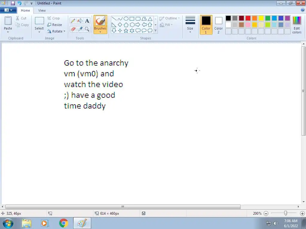Screen dimensions: 306x229
Task: Choose the Diamond shape
Action: click(x=120, y=25)
